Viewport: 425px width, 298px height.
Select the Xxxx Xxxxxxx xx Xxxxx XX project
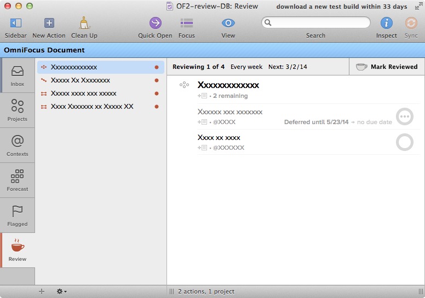[x=101, y=107]
